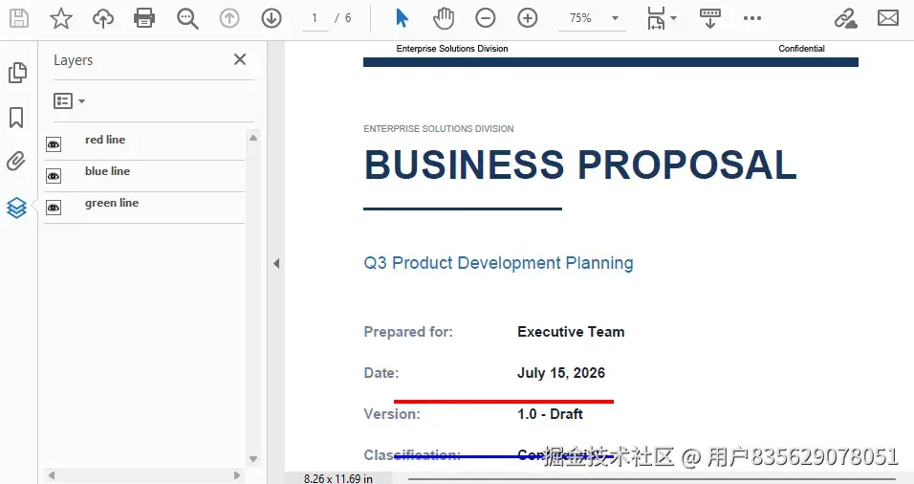Upload file to cloud storage
Screen dimensions: 914x484
[x=103, y=18]
